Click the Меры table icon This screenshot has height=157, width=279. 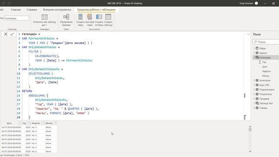[257, 48]
